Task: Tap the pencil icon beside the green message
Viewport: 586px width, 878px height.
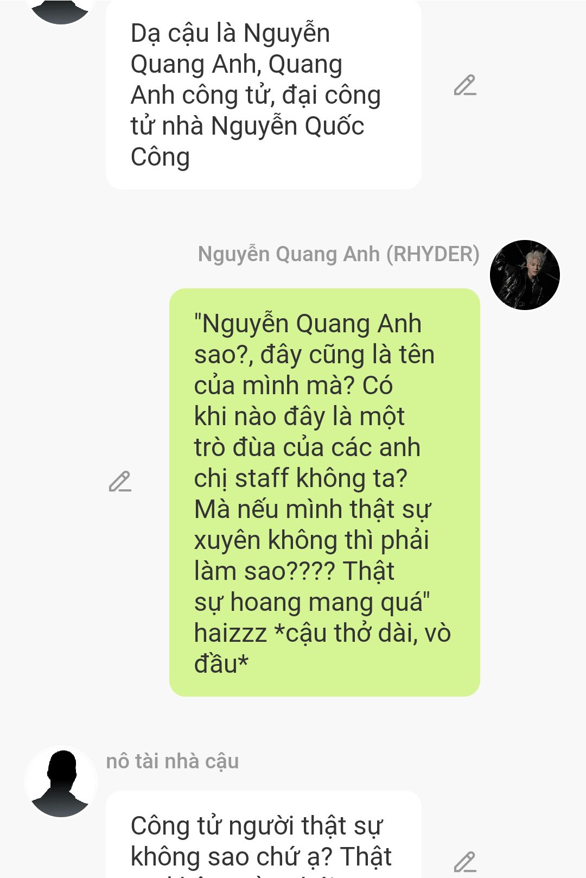Action: (120, 482)
